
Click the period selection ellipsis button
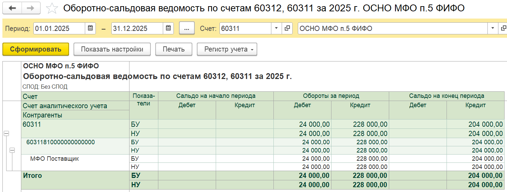tap(187, 29)
